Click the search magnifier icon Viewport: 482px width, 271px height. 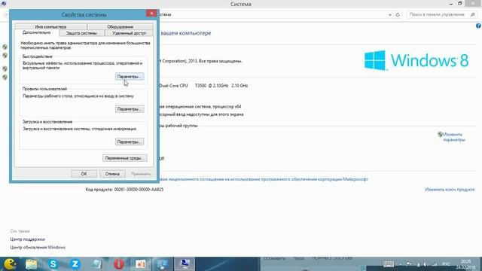[473, 14]
